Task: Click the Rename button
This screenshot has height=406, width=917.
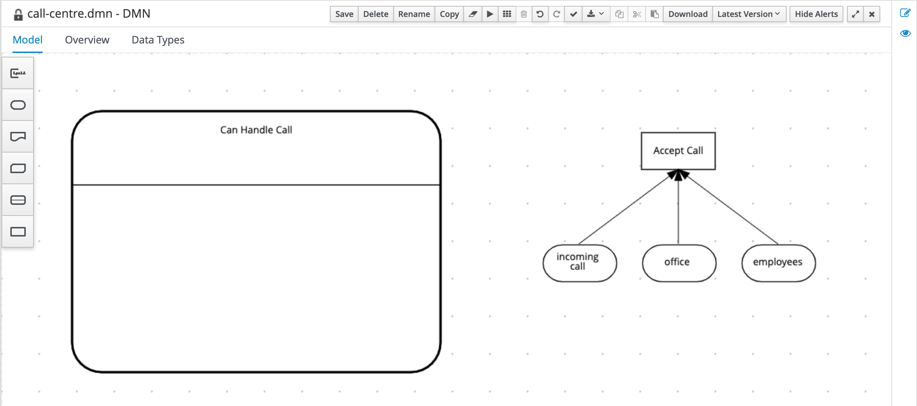Action: [414, 14]
